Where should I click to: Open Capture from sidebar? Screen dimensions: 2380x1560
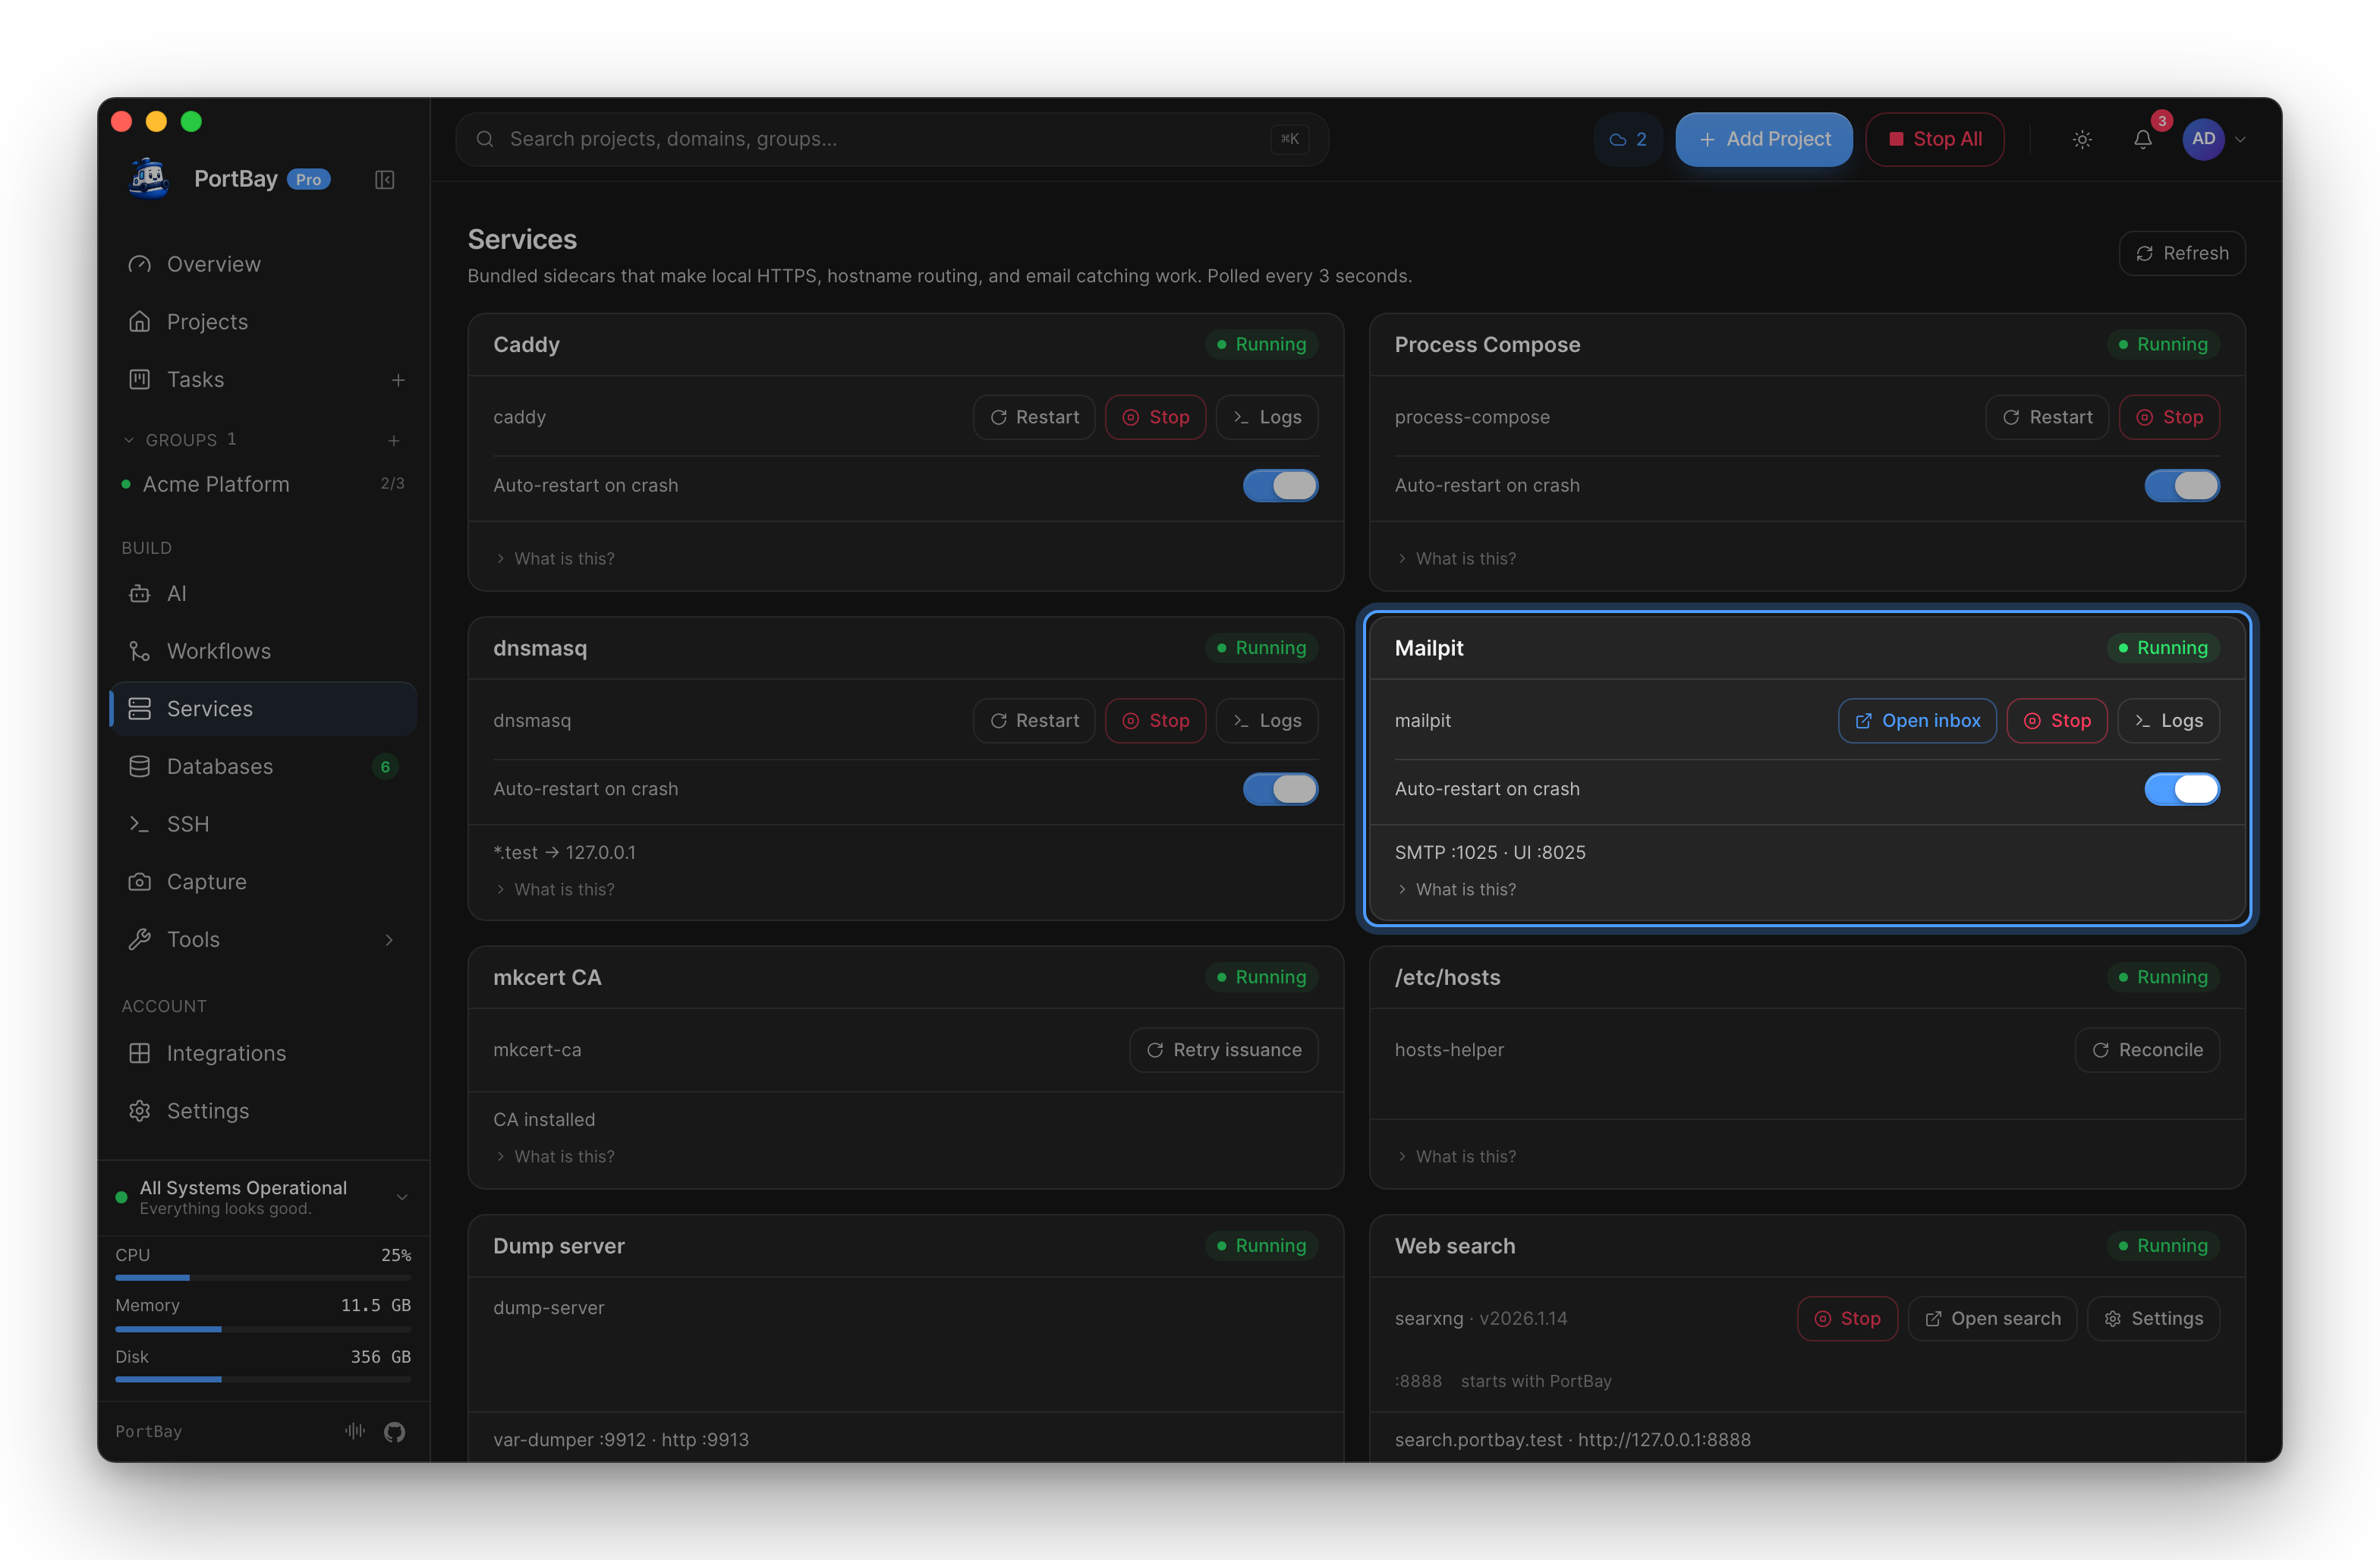point(263,882)
